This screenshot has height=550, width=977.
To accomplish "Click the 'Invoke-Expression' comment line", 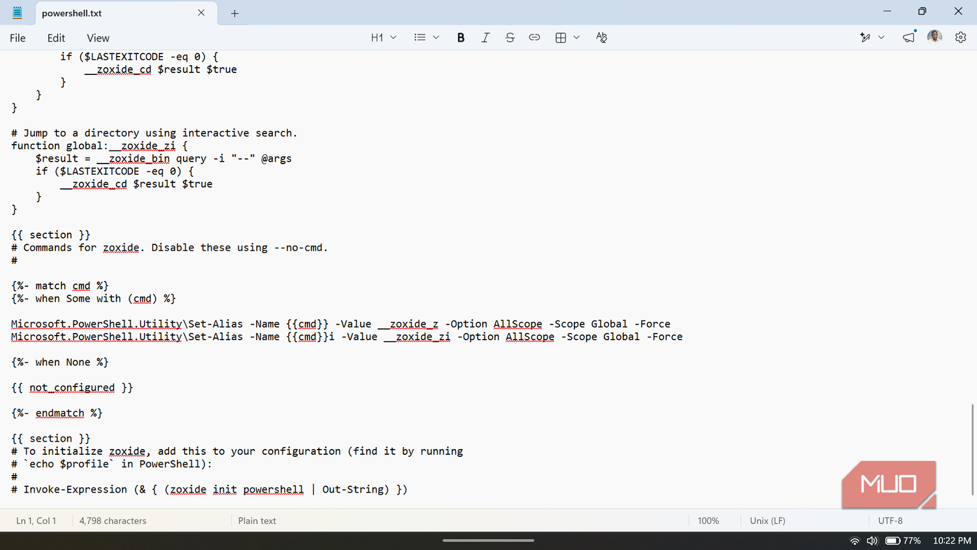I will tap(209, 489).
